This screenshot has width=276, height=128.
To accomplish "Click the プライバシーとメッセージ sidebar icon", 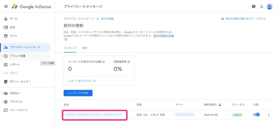I will click(6, 47).
